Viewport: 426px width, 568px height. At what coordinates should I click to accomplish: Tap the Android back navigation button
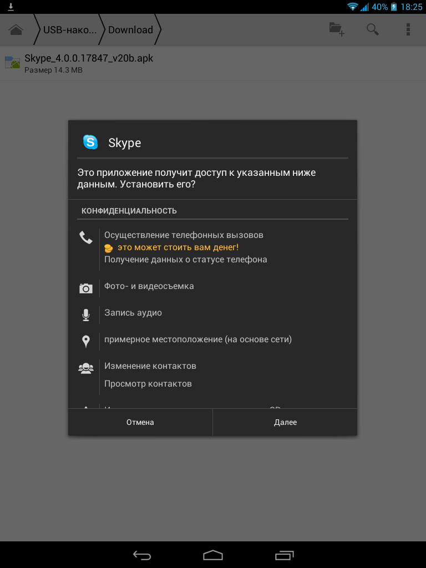[141, 555]
